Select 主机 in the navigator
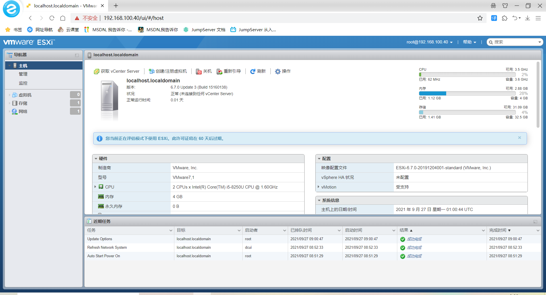Image resolution: width=546 pixels, height=295 pixels. pyautogui.click(x=44, y=66)
